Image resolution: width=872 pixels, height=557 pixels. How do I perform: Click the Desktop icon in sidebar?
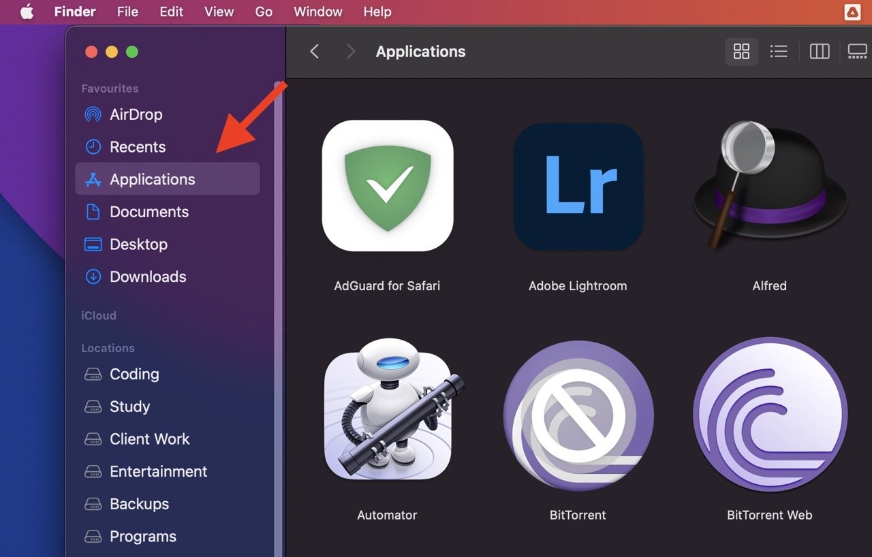tap(93, 244)
